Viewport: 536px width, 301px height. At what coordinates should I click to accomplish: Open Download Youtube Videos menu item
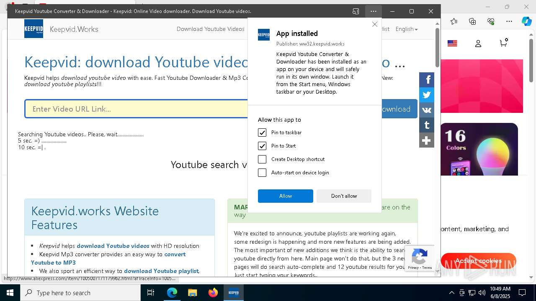pos(210,29)
